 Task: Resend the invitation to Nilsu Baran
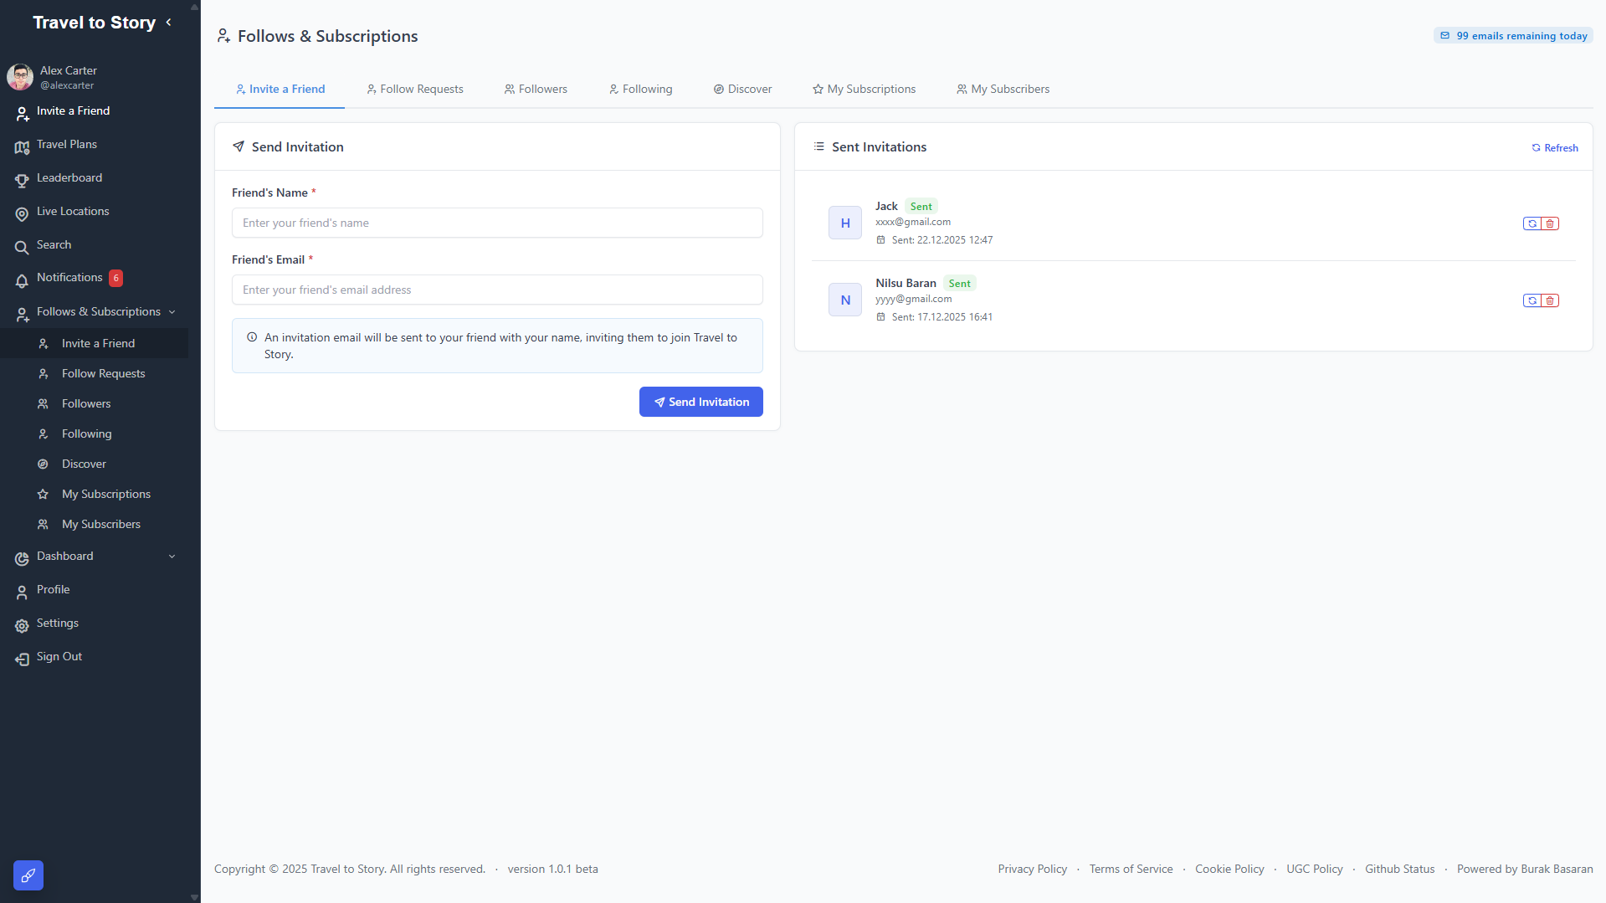pos(1532,300)
